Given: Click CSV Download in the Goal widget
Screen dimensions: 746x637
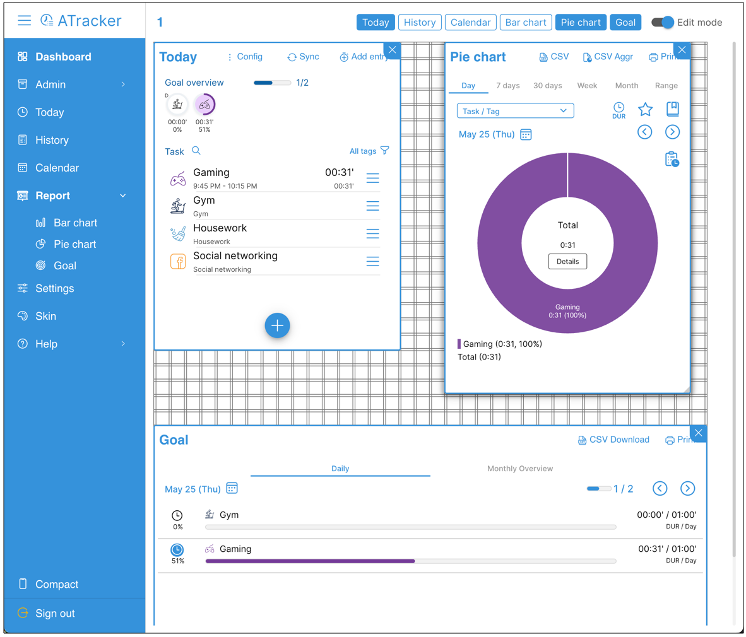Looking at the screenshot, I should (x=613, y=440).
